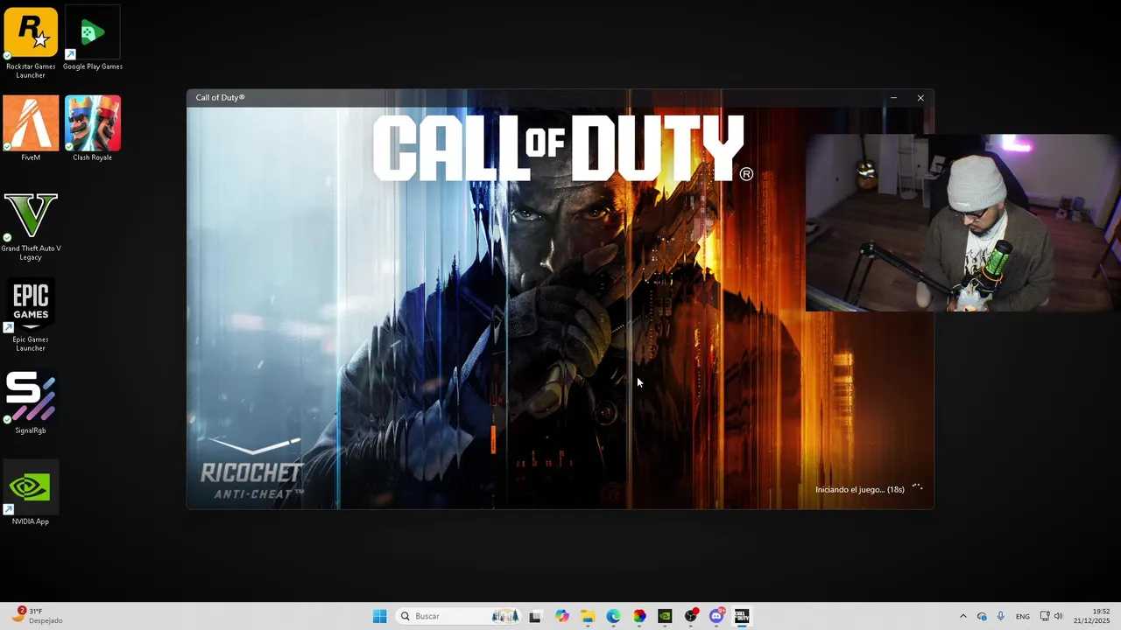Open Discord from the taskbar
1121x630 pixels.
(x=716, y=616)
